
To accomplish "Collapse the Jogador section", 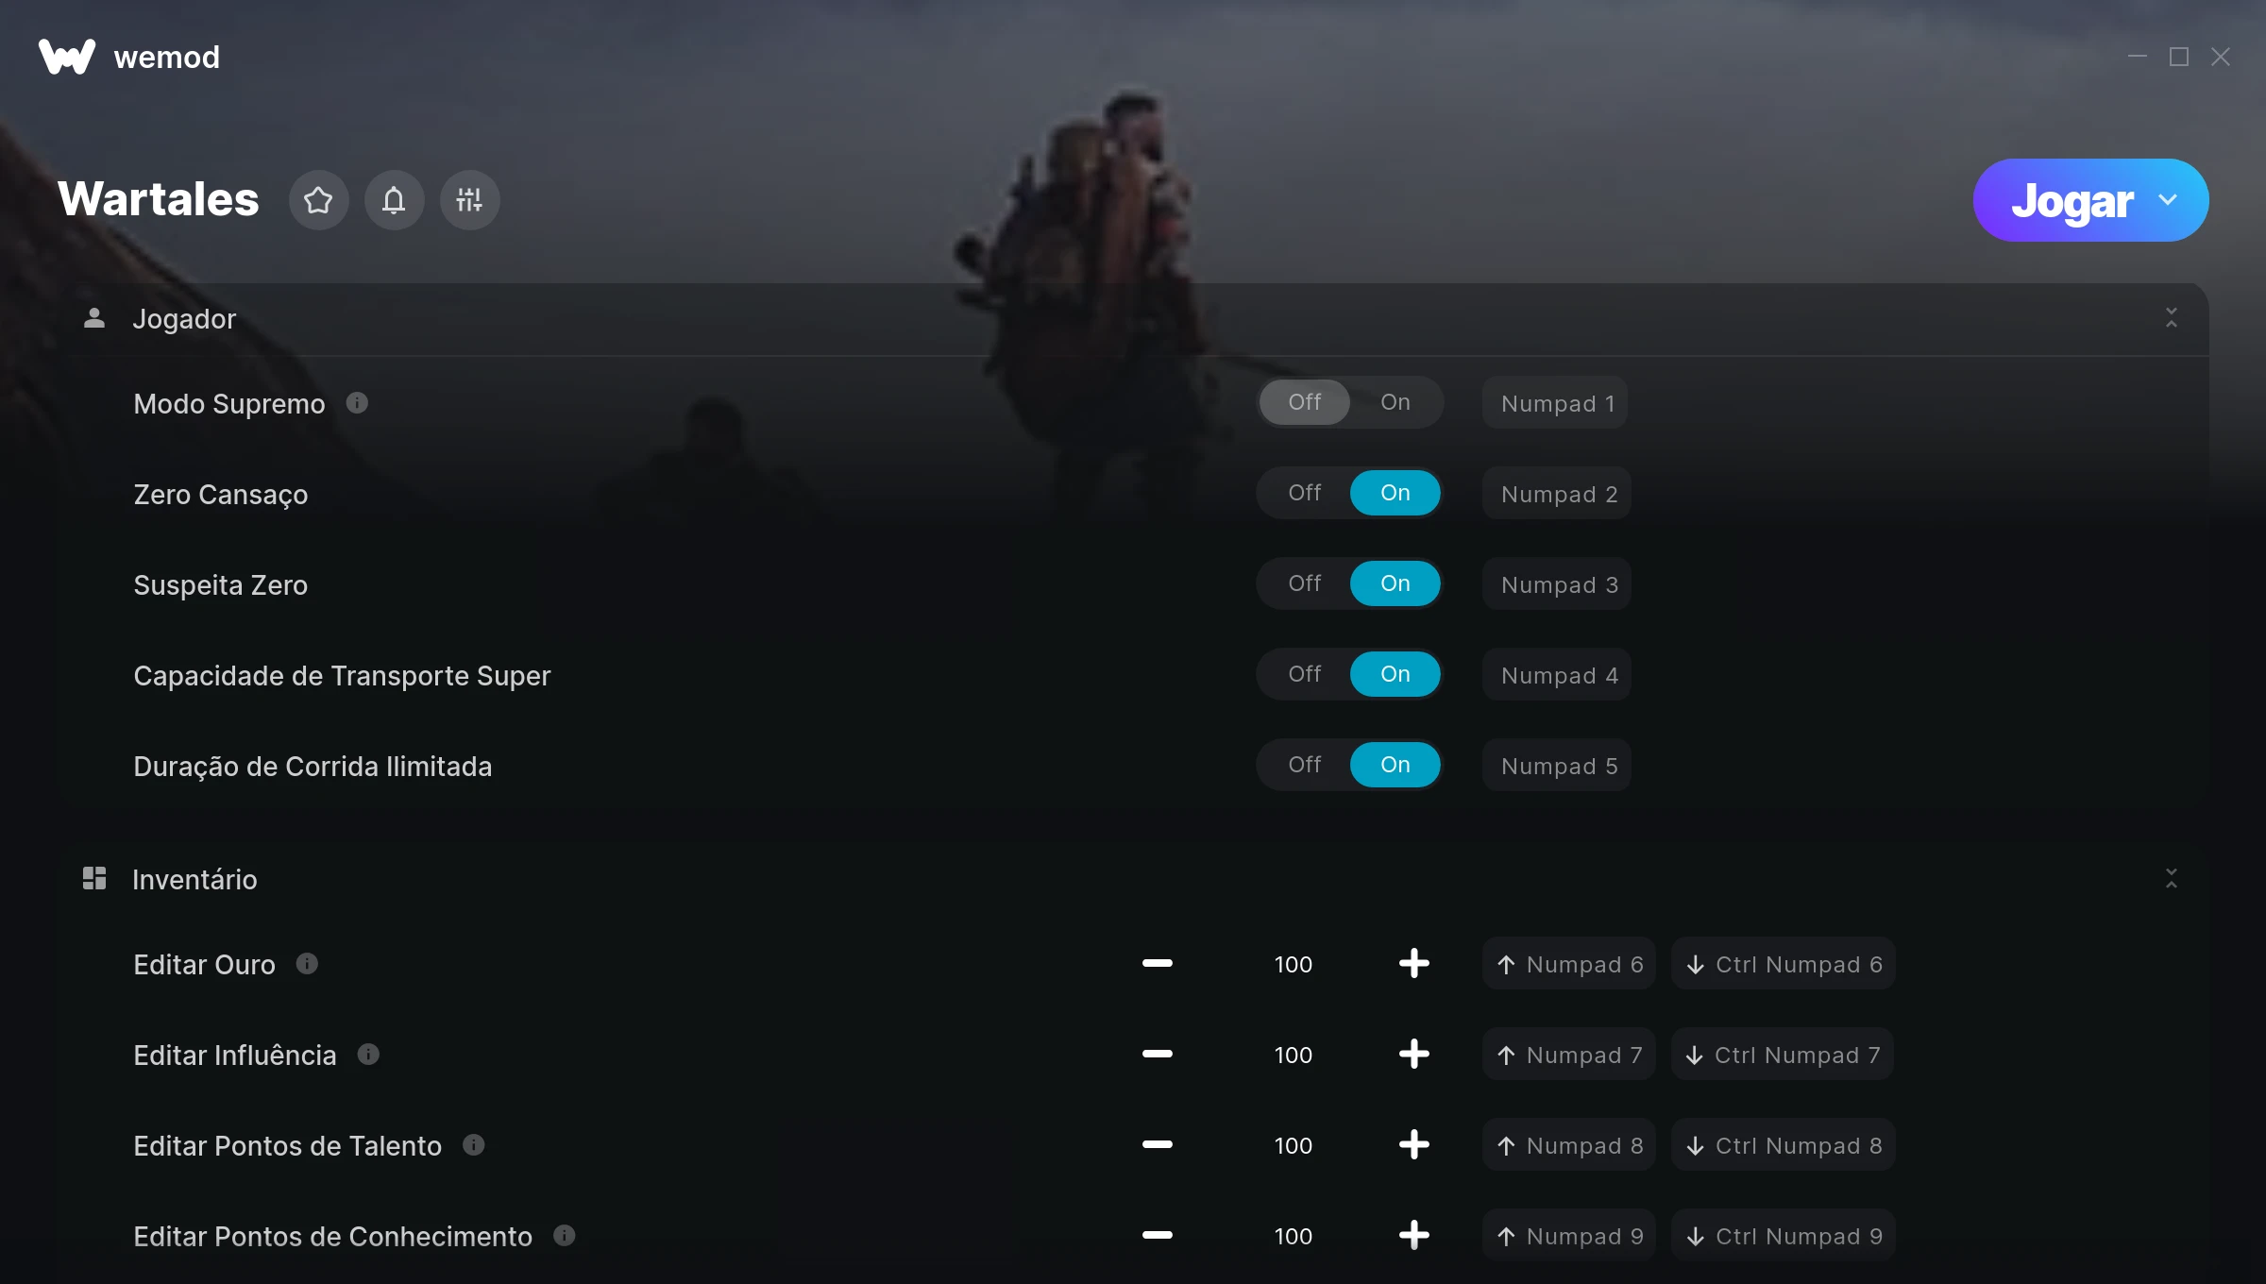I will [x=2171, y=318].
